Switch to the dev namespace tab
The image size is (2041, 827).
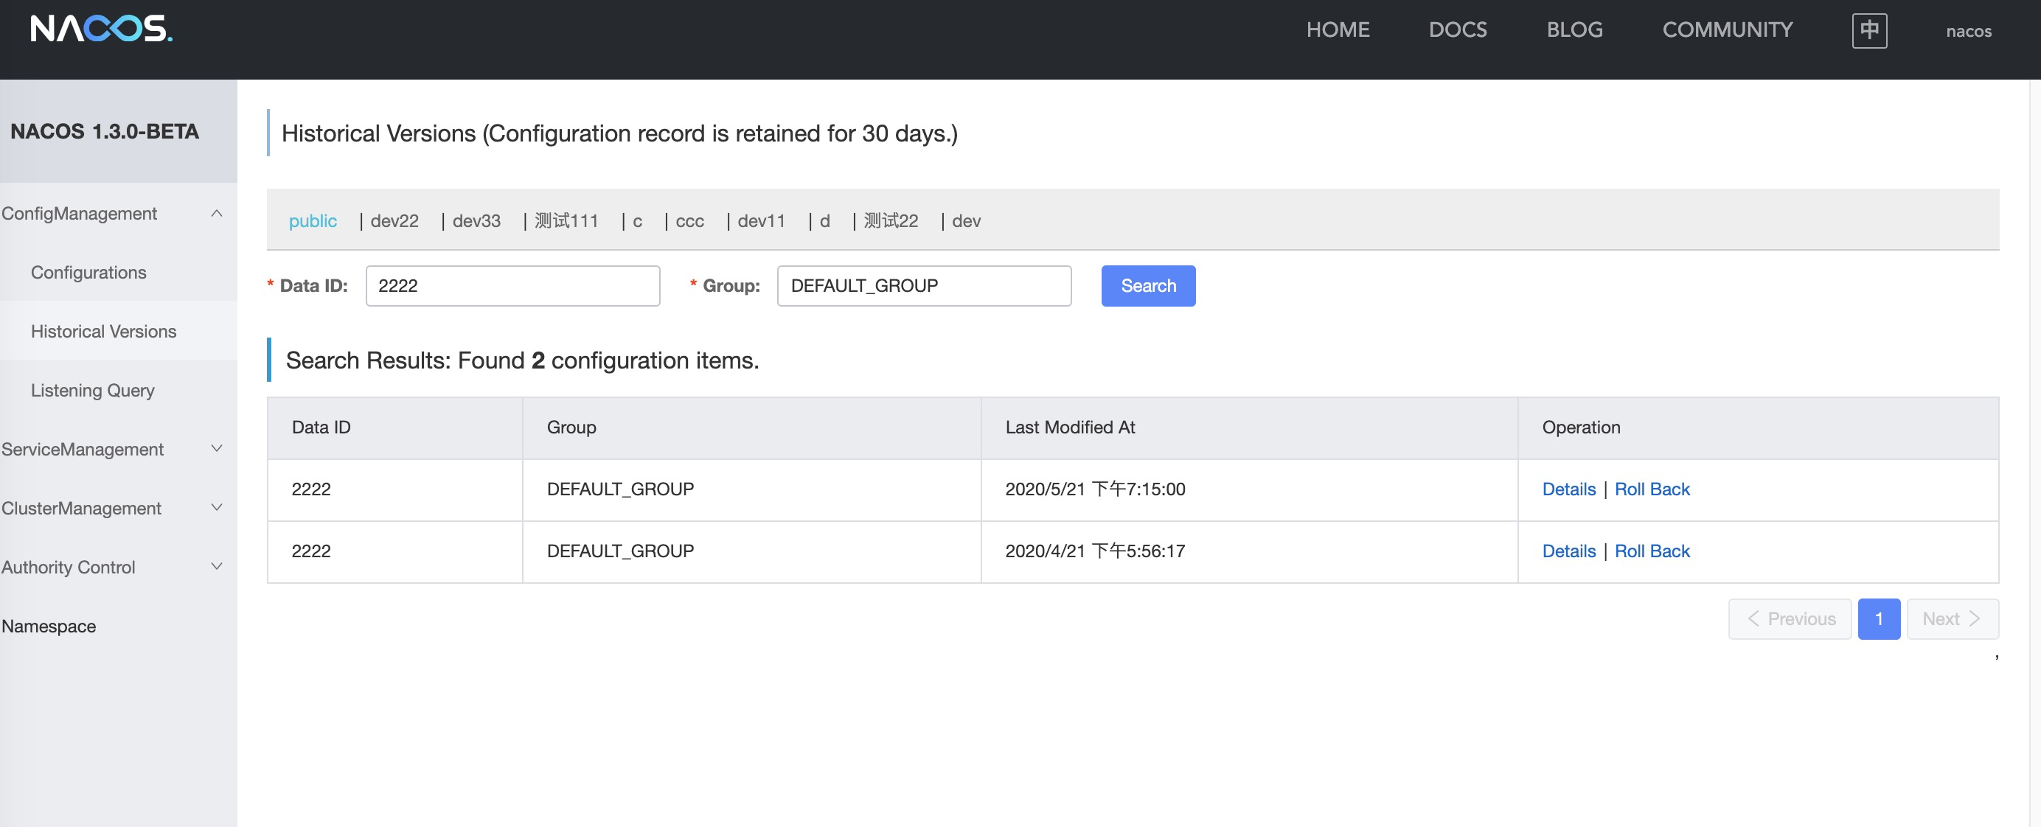click(x=966, y=221)
